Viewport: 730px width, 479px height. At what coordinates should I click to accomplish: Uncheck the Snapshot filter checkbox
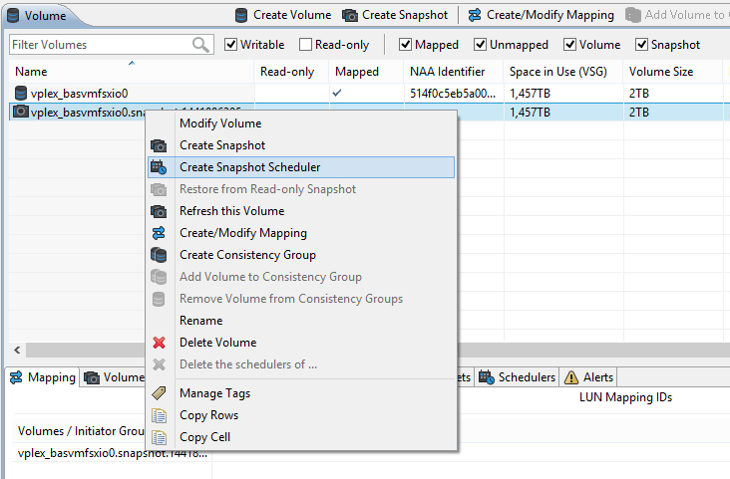click(642, 45)
